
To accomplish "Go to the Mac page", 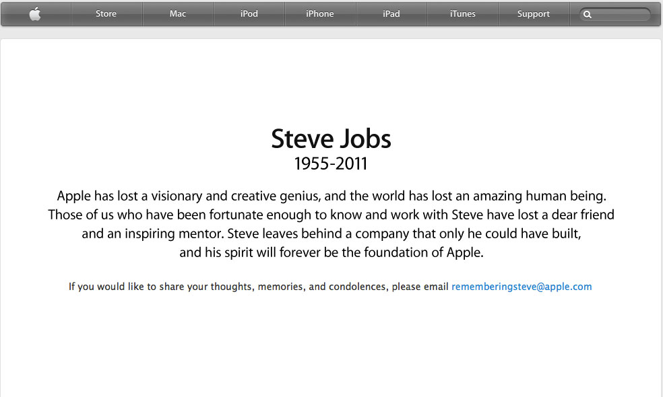I will coord(178,14).
